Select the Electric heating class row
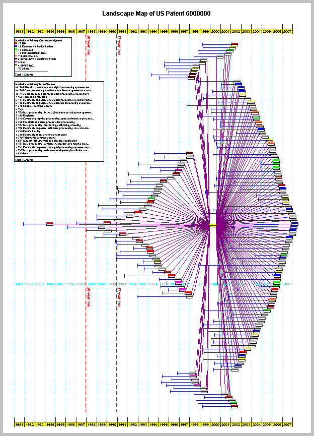Viewport: 314px width, 436px height. coord(28,131)
